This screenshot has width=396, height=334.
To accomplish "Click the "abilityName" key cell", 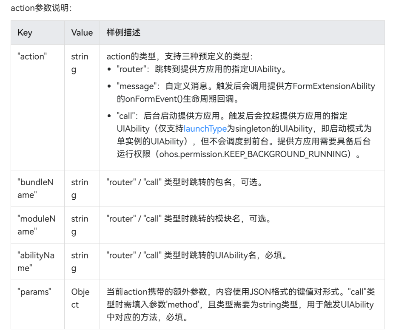I will [36, 260].
